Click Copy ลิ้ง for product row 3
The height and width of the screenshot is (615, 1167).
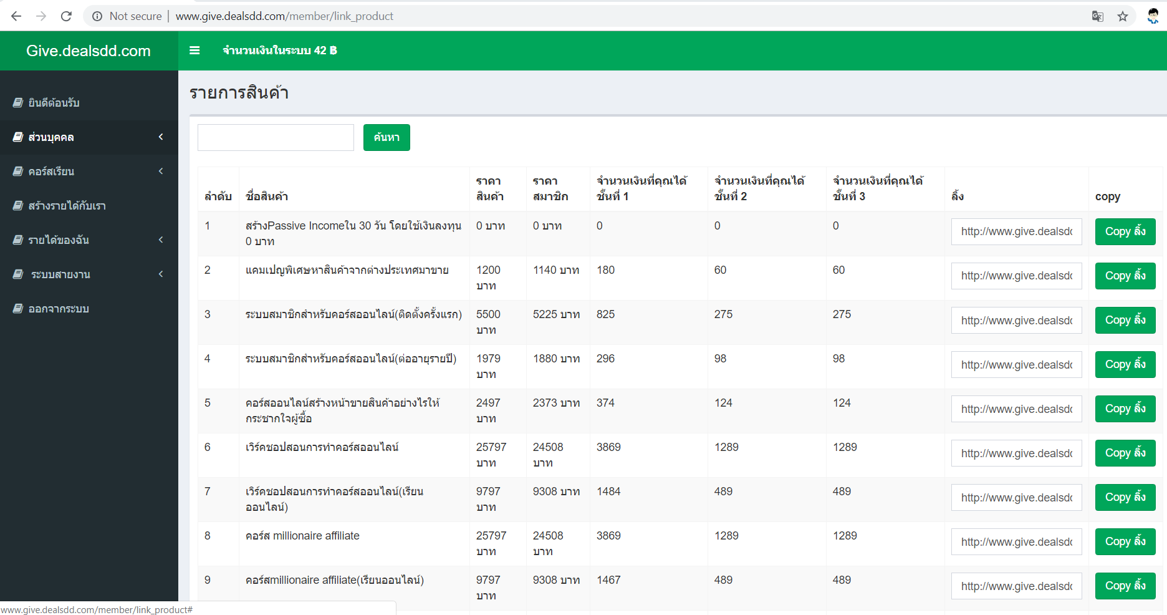tap(1125, 320)
